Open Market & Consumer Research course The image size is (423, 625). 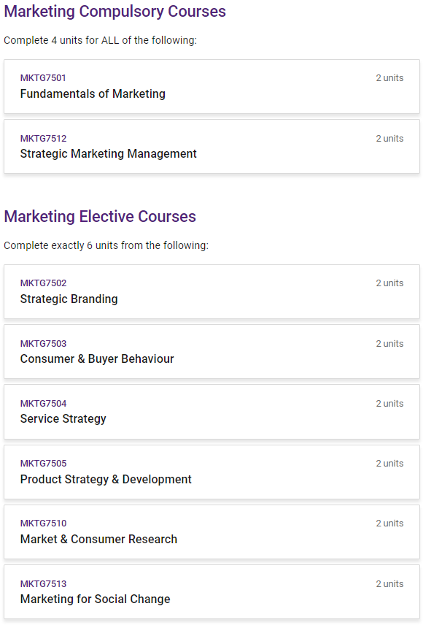pyautogui.click(x=98, y=539)
